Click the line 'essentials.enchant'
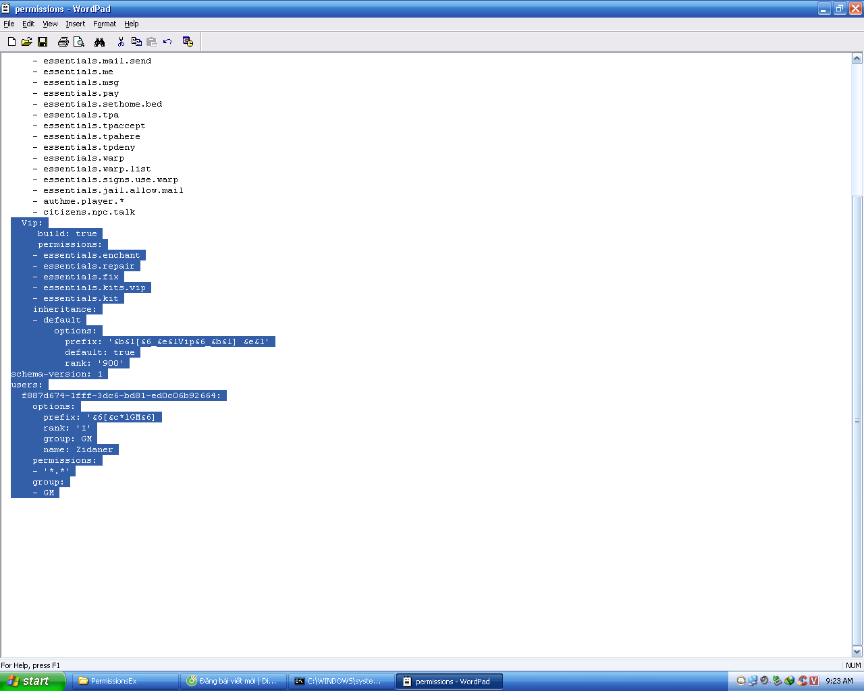The width and height of the screenshot is (864, 691). (x=92, y=255)
